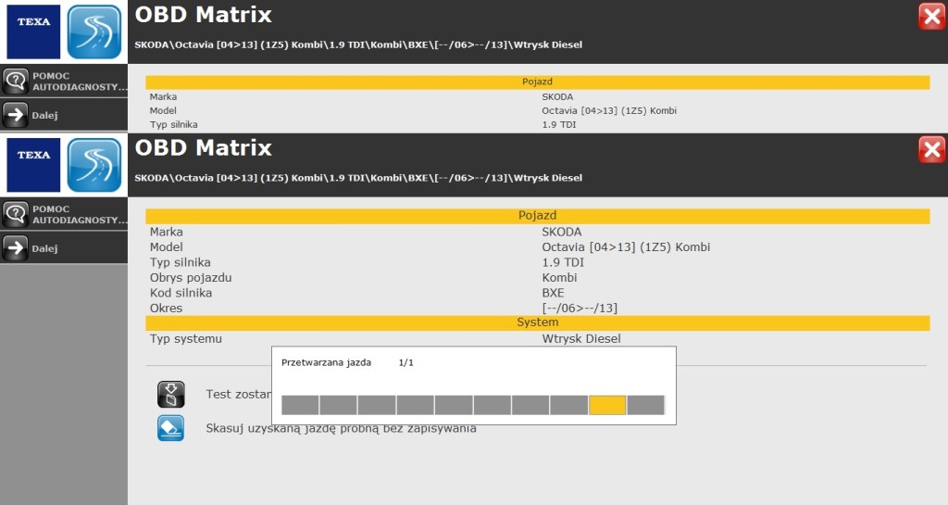948x505 pixels.
Task: Open Pomoc Autodiagnosty help in upper window
Action: click(64, 81)
